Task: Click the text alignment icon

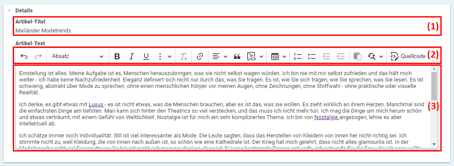Action: [x=216, y=56]
